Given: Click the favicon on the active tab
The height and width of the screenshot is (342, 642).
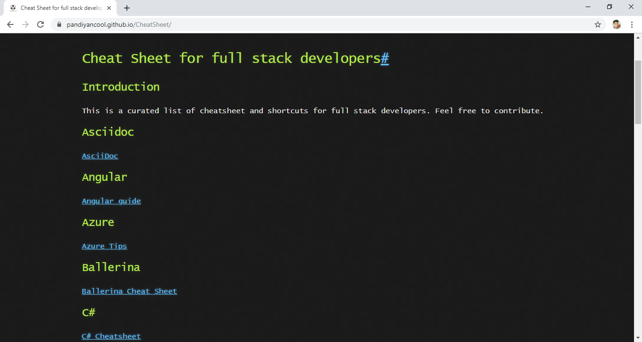Looking at the screenshot, I should point(13,8).
